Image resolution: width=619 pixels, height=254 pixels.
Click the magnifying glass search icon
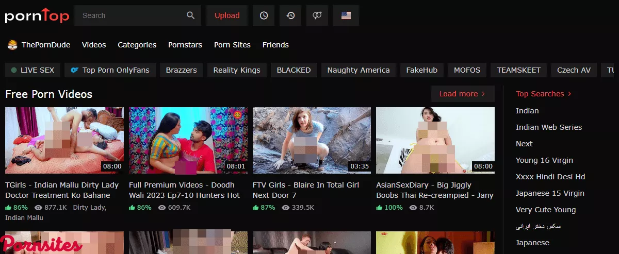point(191,15)
